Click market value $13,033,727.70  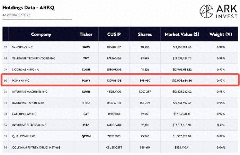[x=182, y=58]
